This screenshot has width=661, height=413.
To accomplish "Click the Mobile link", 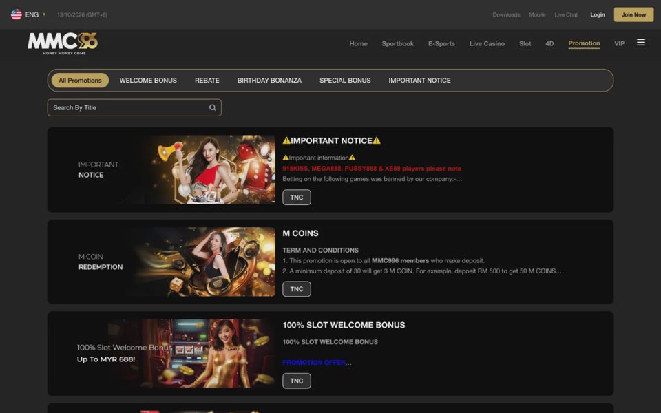I will pyautogui.click(x=537, y=14).
